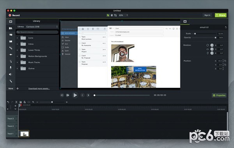Step back one frame
The image size is (234, 148).
pos(62,95)
